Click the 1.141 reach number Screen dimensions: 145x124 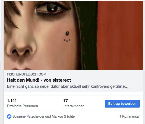click(x=12, y=101)
